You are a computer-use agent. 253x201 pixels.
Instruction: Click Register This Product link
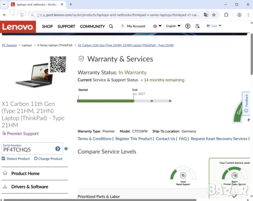pos(134,139)
